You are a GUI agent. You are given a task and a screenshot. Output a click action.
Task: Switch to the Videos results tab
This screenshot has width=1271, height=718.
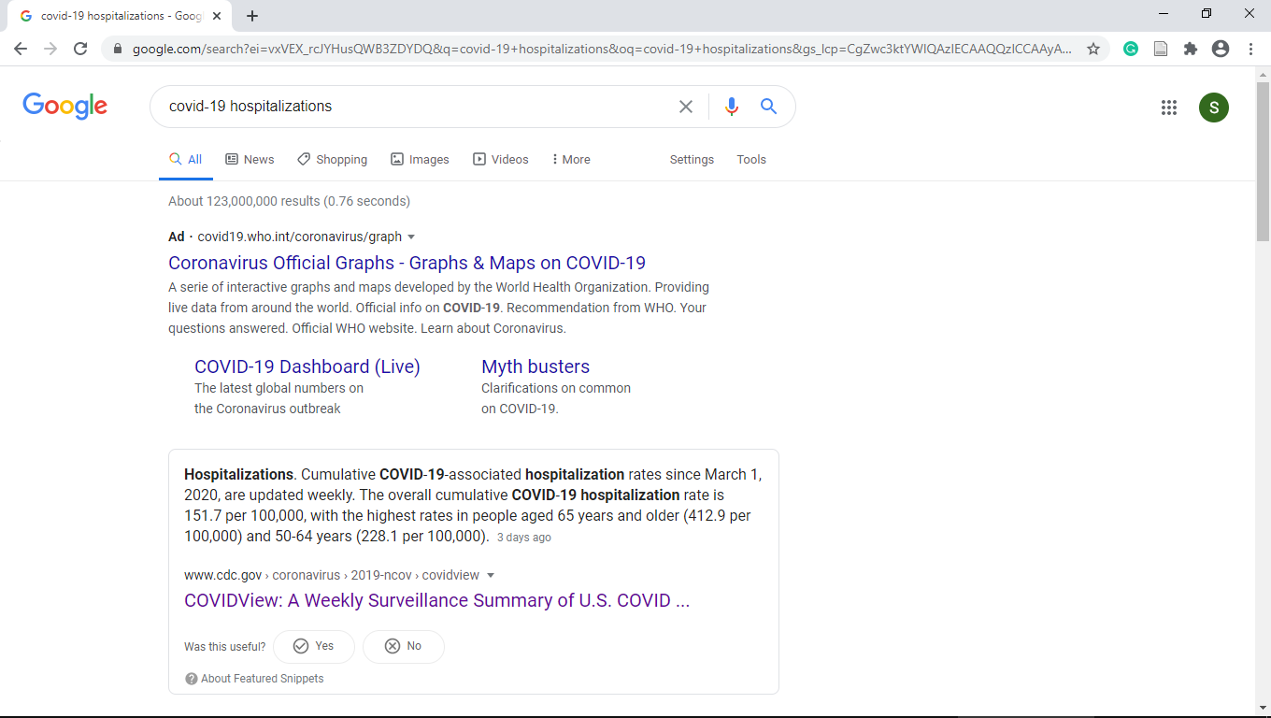[500, 160]
